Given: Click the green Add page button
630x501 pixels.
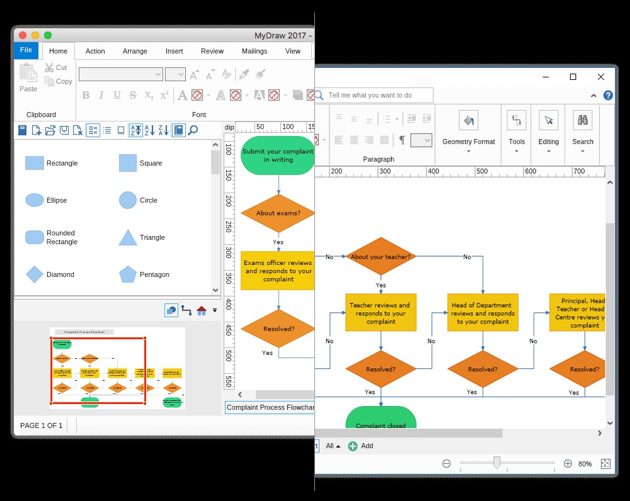Looking at the screenshot, I should click(360, 446).
